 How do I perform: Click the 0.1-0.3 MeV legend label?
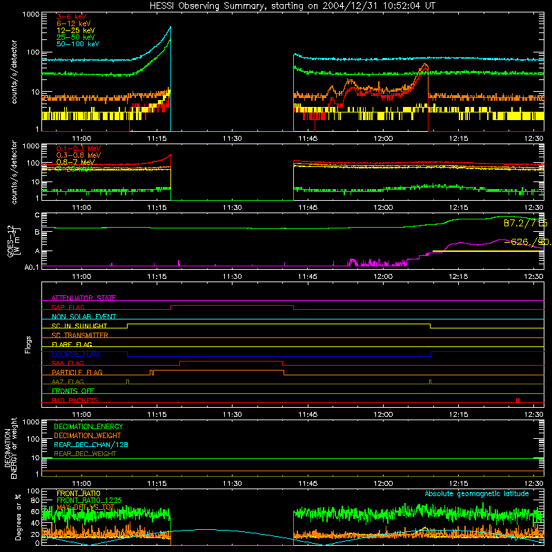tap(79, 148)
